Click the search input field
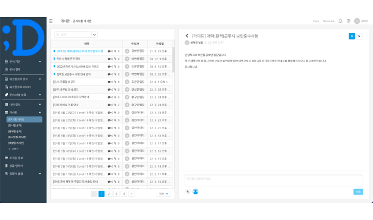Viewport: 373px width, 220px height. 73,35
